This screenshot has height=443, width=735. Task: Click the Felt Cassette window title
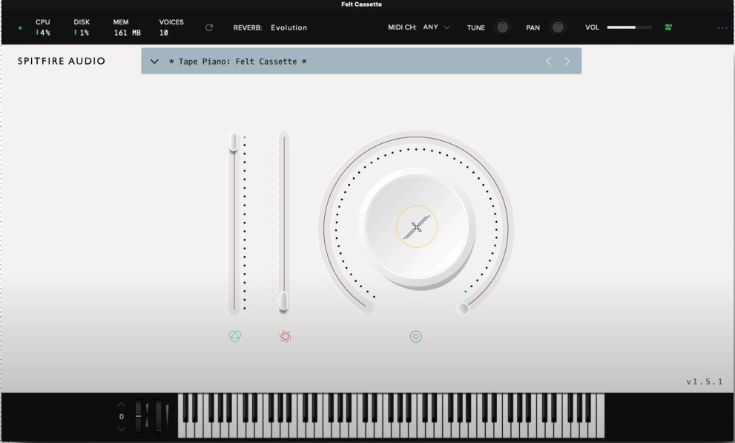tap(361, 4)
